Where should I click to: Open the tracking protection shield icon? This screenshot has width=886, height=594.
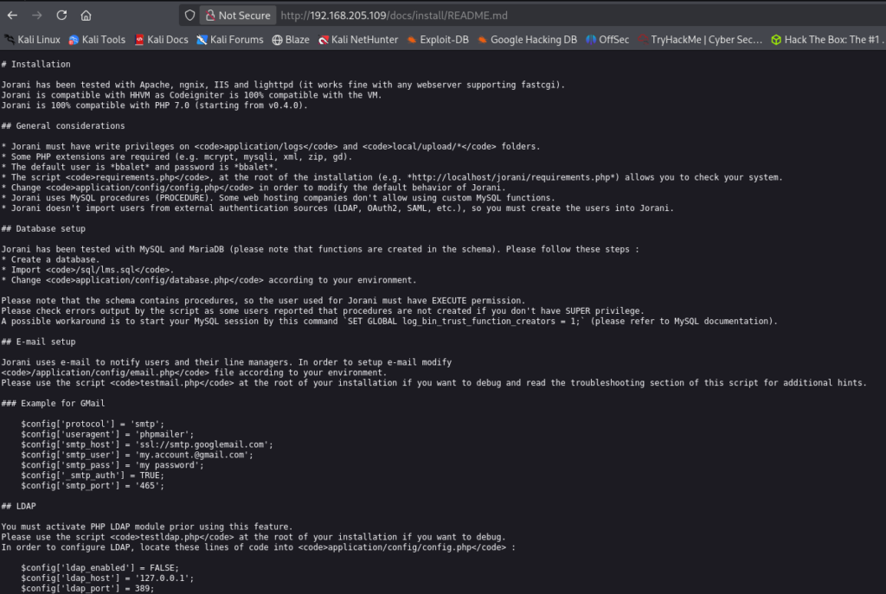189,16
